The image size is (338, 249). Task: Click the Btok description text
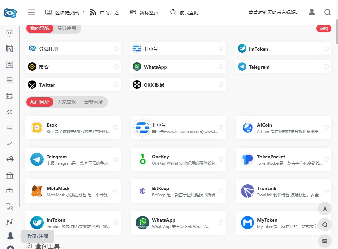point(78,132)
